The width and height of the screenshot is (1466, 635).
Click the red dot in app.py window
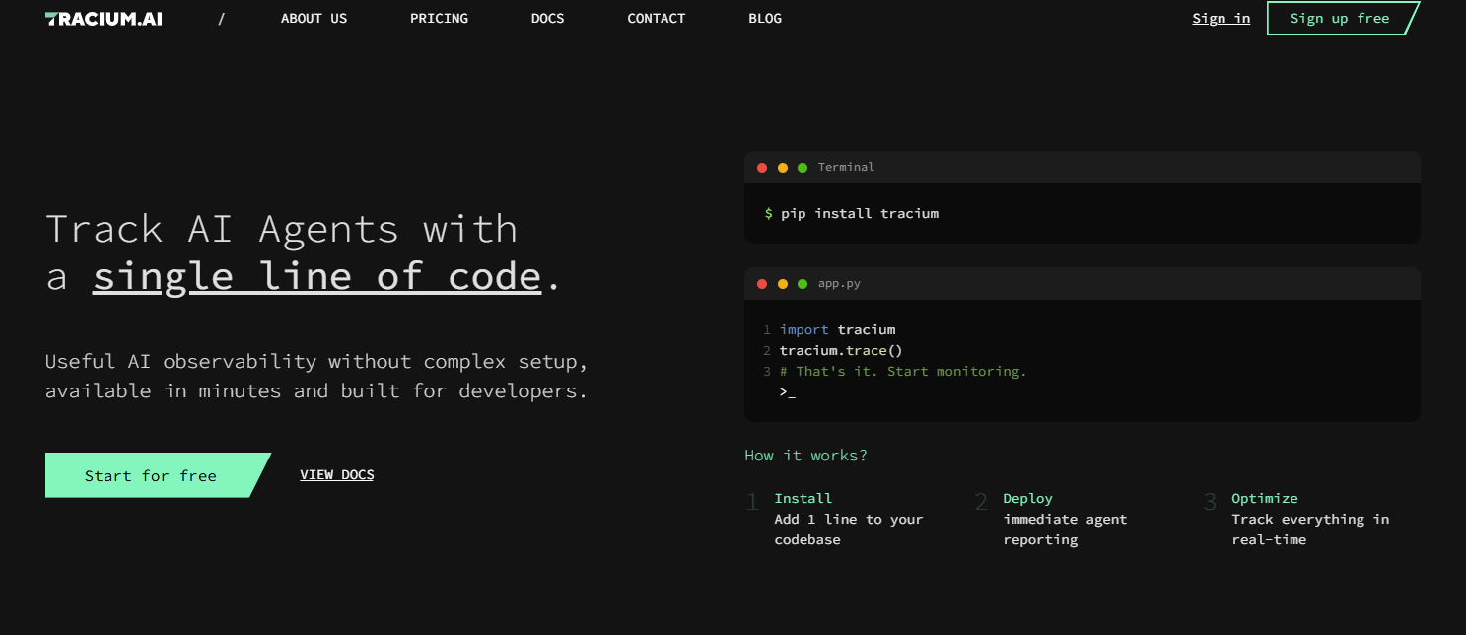tap(762, 284)
